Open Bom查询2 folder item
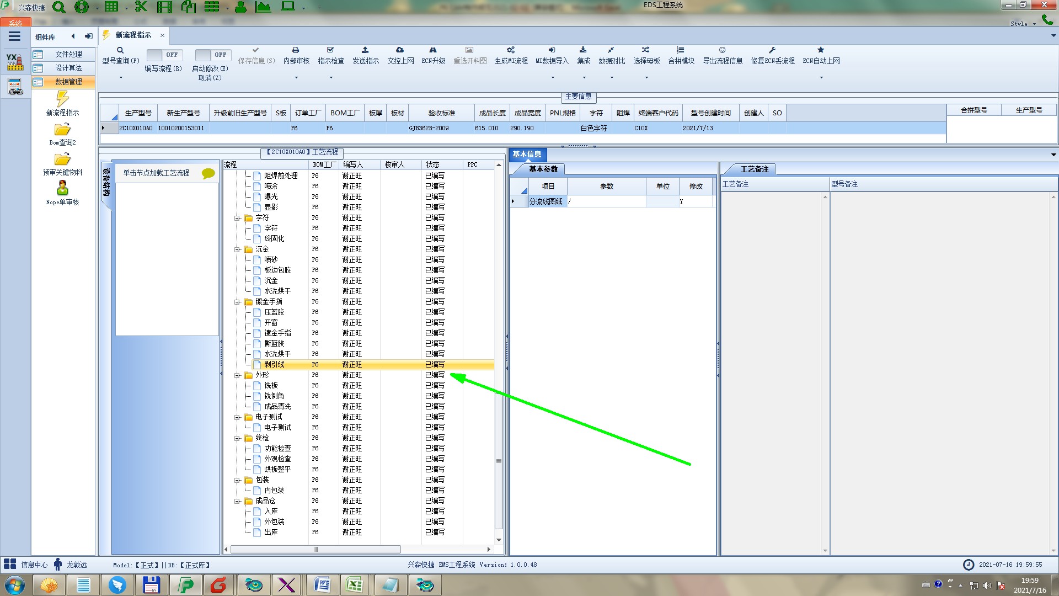This screenshot has width=1059, height=596. click(62, 134)
